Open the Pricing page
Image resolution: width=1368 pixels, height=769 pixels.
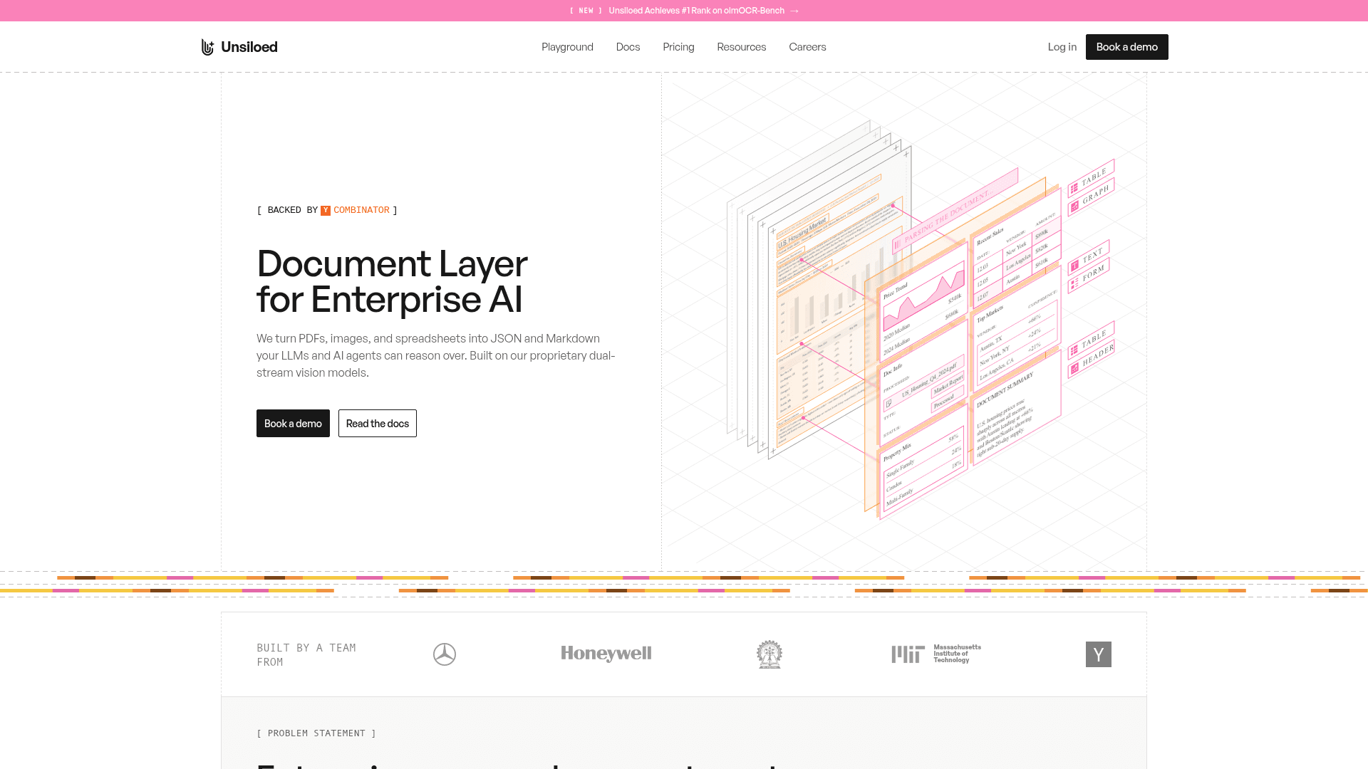[x=678, y=47]
